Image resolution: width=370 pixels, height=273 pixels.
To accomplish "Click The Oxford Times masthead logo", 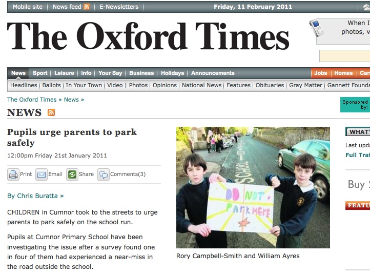I will 148,36.
